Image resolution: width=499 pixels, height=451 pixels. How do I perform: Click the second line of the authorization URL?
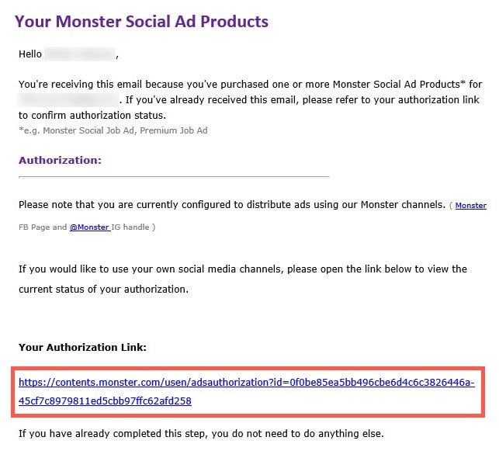coord(105,401)
